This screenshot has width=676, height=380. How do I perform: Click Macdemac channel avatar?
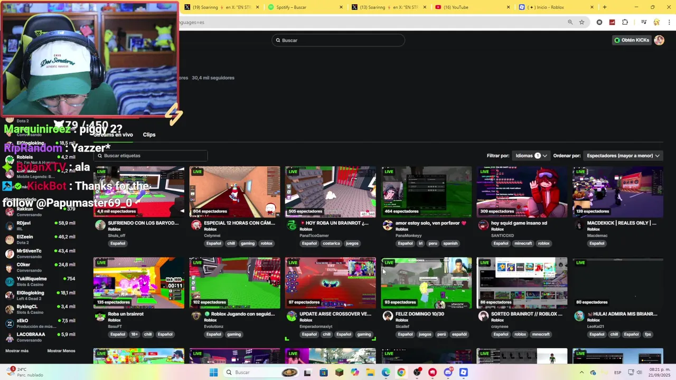tap(579, 225)
